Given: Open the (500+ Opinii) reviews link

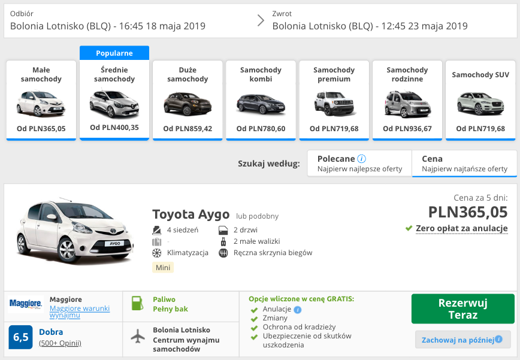Looking at the screenshot, I should [60, 343].
